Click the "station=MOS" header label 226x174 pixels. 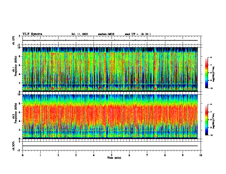click(x=106, y=34)
